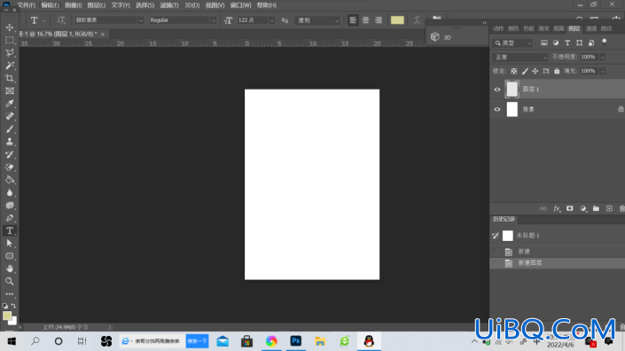
Task: Select the Healing Brush tool
Action: (x=10, y=116)
